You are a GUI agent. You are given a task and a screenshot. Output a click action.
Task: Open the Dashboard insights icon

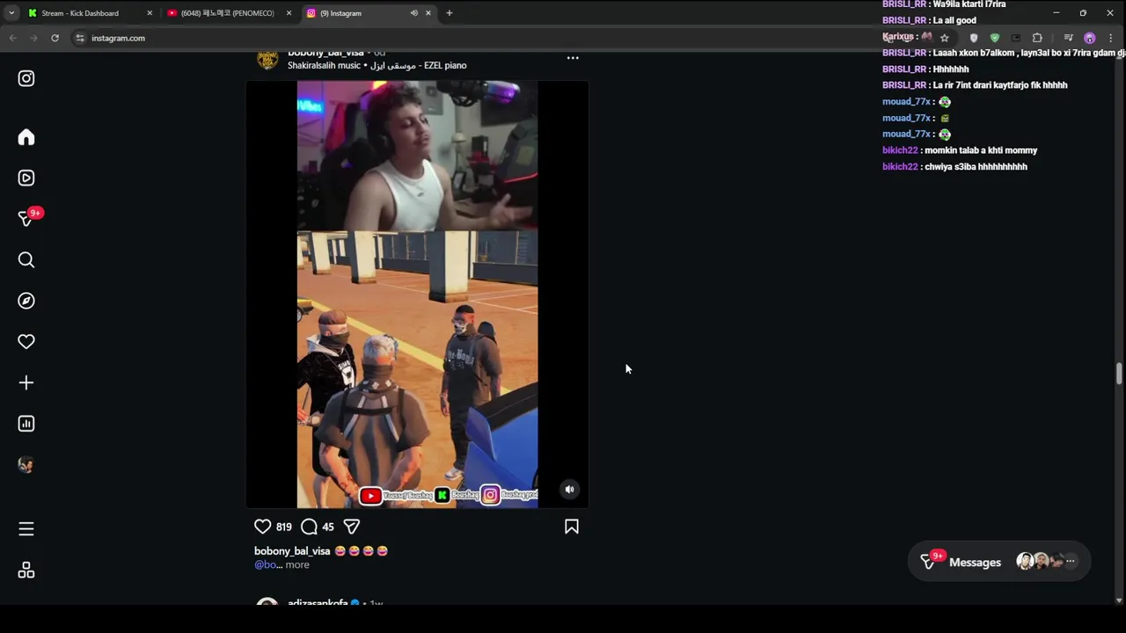coord(26,424)
